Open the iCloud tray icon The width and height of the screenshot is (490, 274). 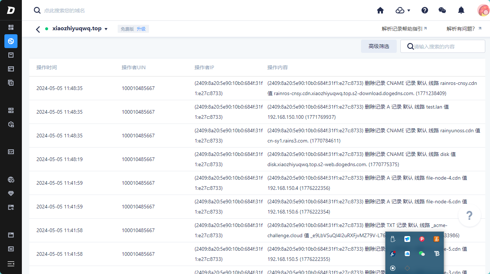[x=407, y=254]
